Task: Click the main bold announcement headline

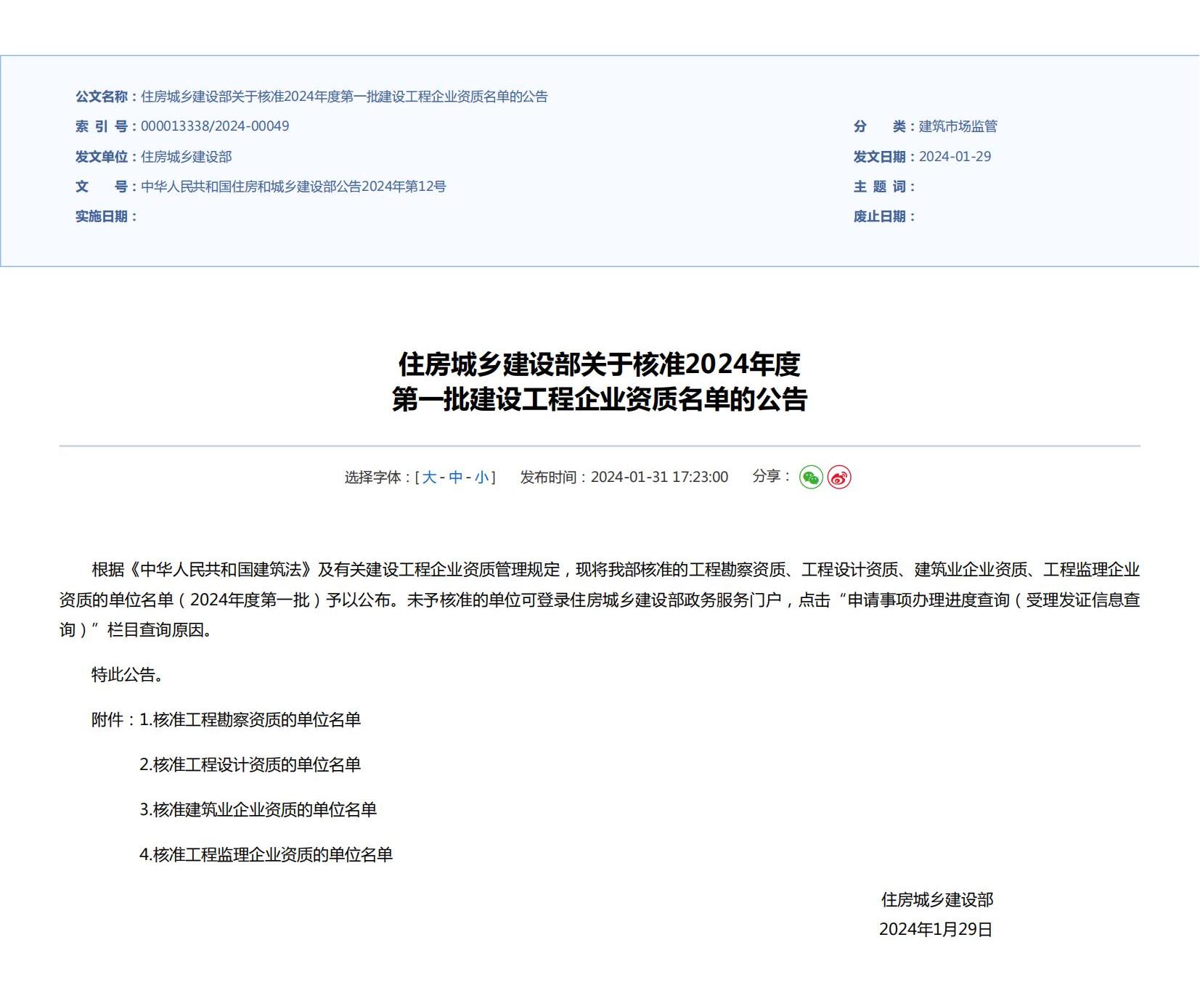Action: coord(600,382)
